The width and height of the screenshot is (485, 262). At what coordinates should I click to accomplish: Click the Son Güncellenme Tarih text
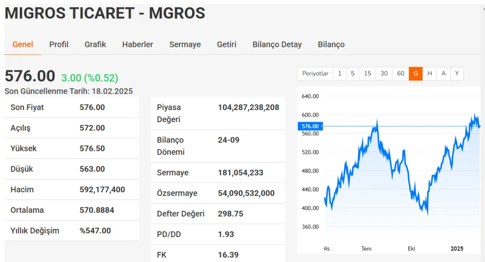pos(69,91)
